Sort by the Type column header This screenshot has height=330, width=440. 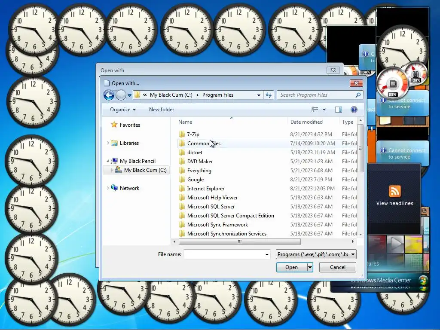pyautogui.click(x=348, y=122)
